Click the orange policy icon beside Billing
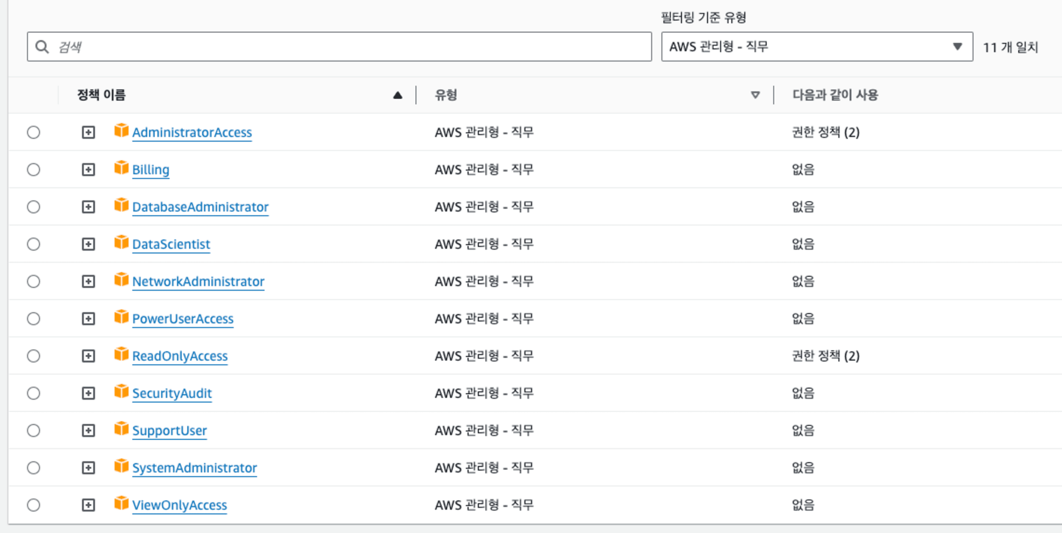Viewport: 1062px width, 533px height. point(121,168)
